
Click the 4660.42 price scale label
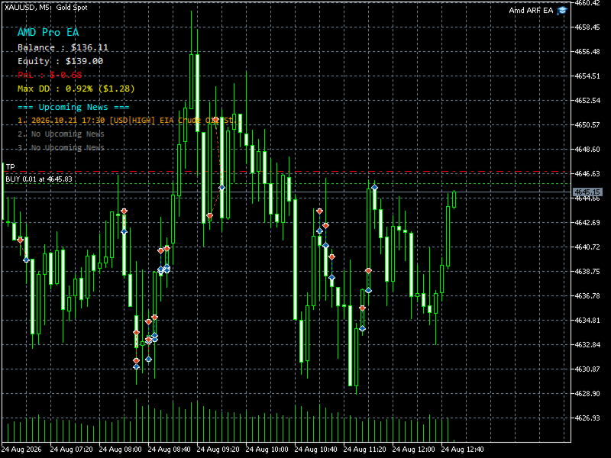pos(587,3)
